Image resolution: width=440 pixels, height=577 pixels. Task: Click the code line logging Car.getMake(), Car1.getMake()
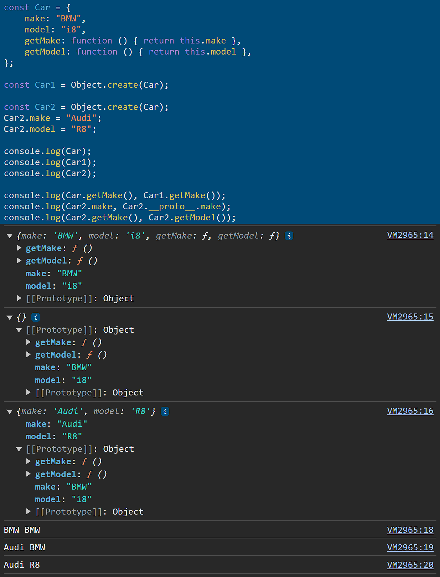click(x=115, y=195)
